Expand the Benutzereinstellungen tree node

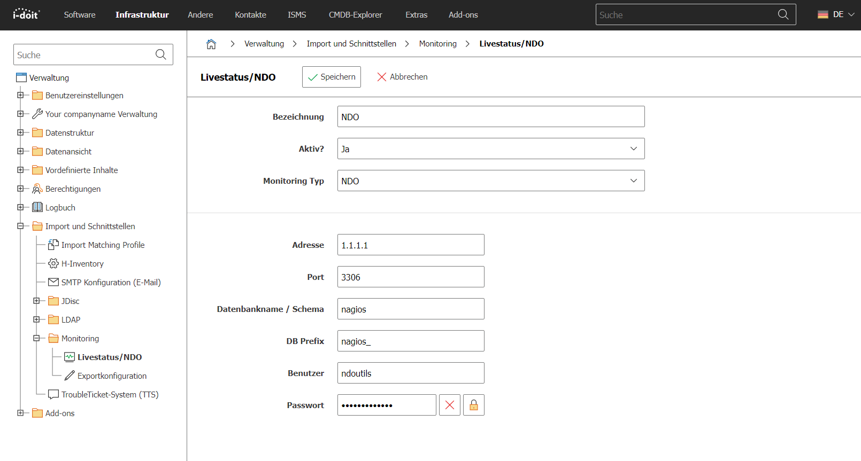point(20,95)
